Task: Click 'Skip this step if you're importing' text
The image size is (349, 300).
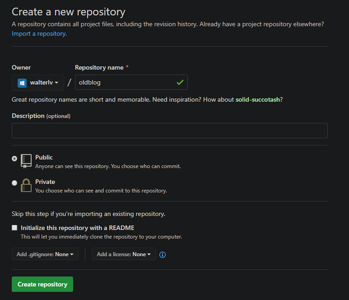Action: coord(88,214)
